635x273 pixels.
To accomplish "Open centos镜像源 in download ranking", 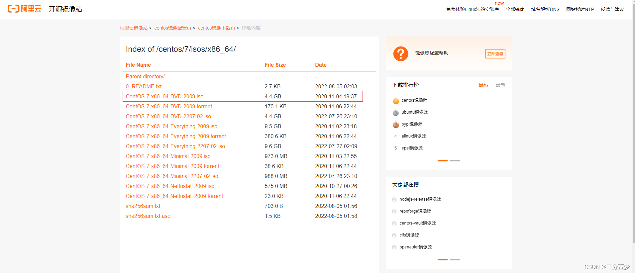I will [414, 100].
